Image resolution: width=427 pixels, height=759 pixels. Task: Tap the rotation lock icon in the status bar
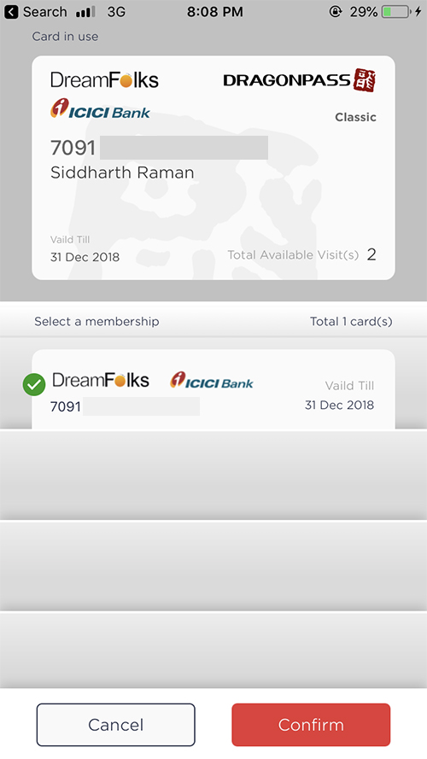tap(336, 12)
